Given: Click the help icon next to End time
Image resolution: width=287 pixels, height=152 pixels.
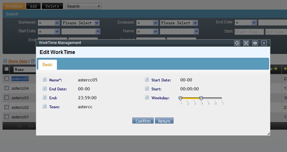Looking at the screenshot, I should point(45,98).
